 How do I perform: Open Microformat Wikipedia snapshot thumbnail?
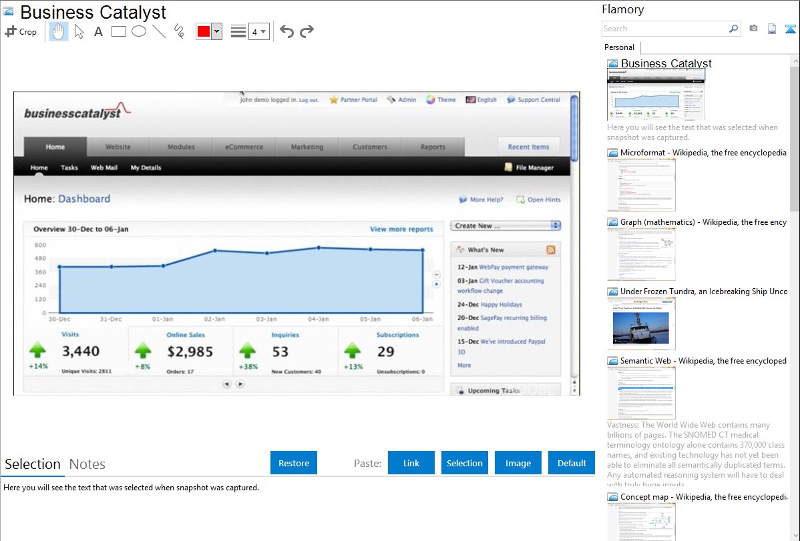pyautogui.click(x=641, y=185)
